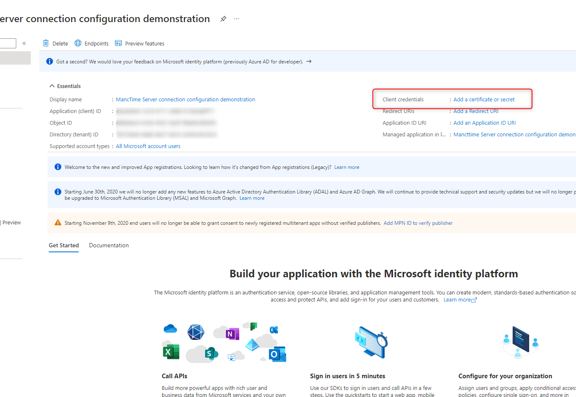Open Add an Application ID URI

484,123
